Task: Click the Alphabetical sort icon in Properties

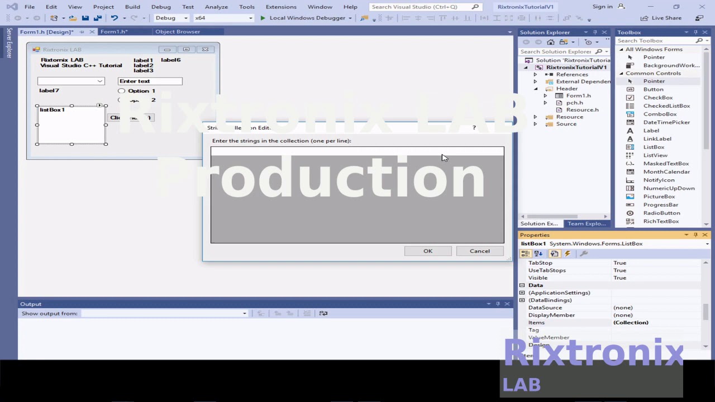Action: (538, 253)
